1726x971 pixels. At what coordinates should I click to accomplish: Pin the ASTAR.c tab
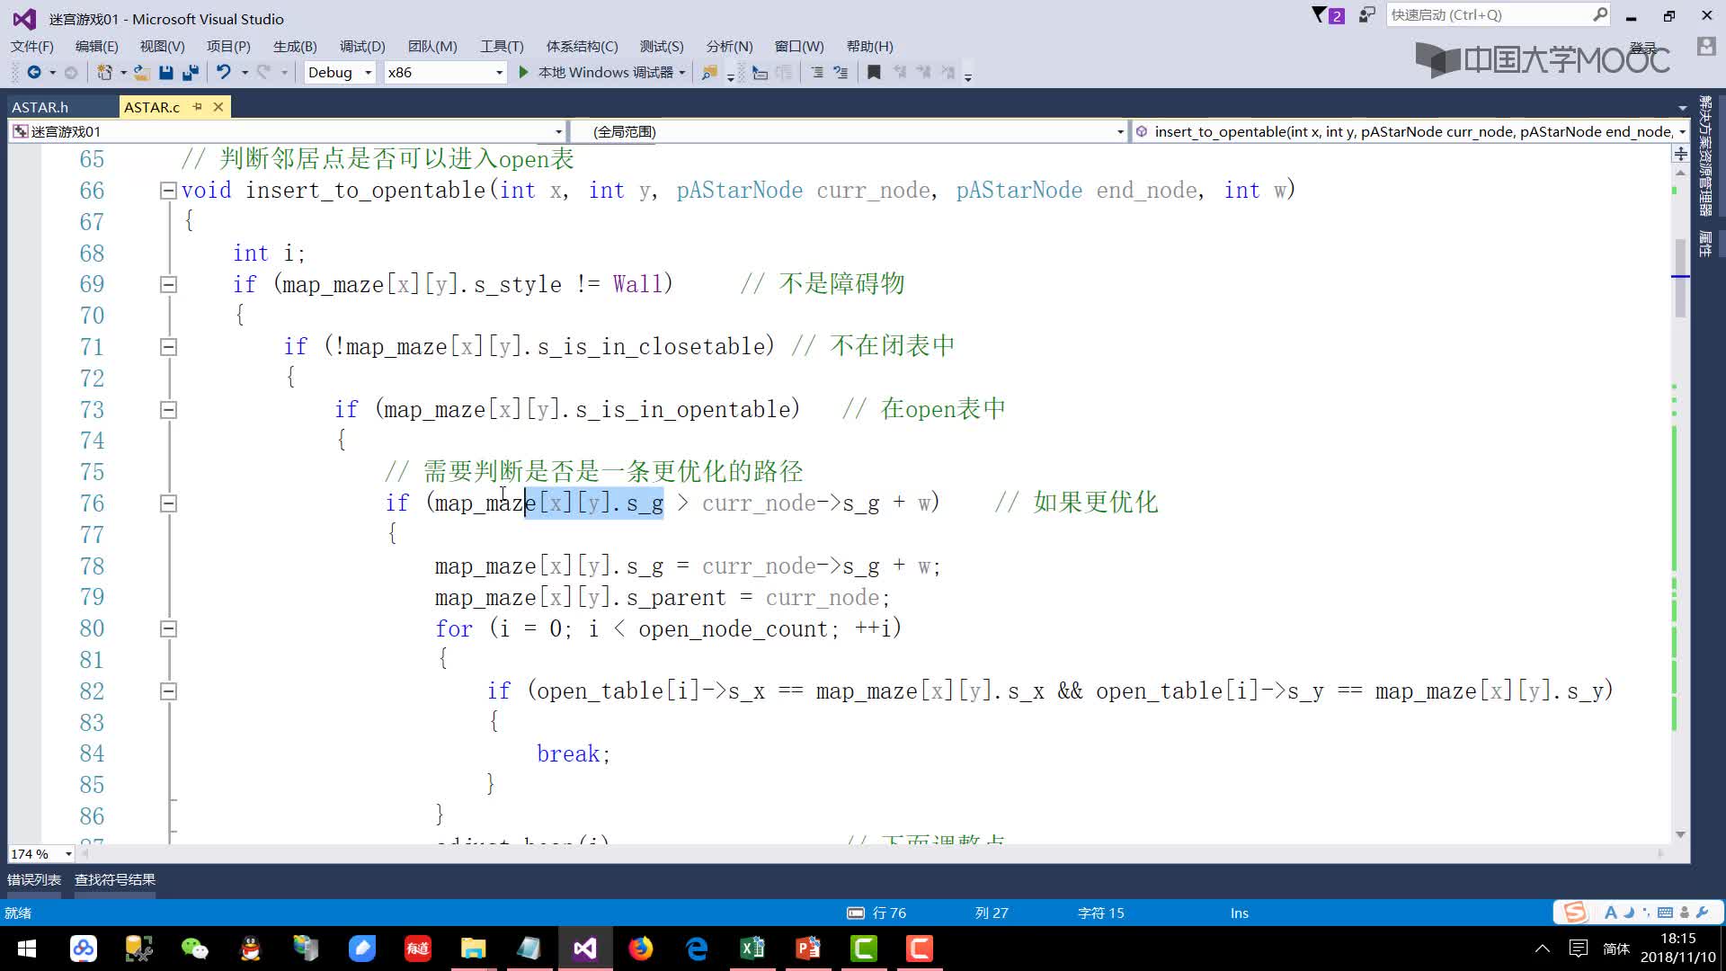(x=197, y=106)
